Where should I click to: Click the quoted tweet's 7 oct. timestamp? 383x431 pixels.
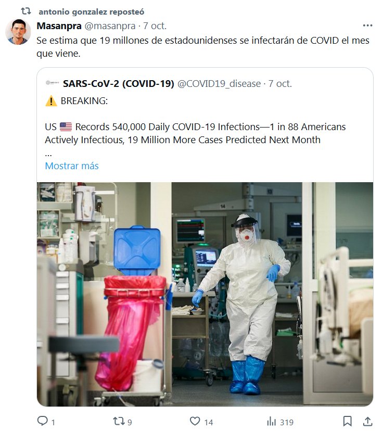pyautogui.click(x=280, y=84)
